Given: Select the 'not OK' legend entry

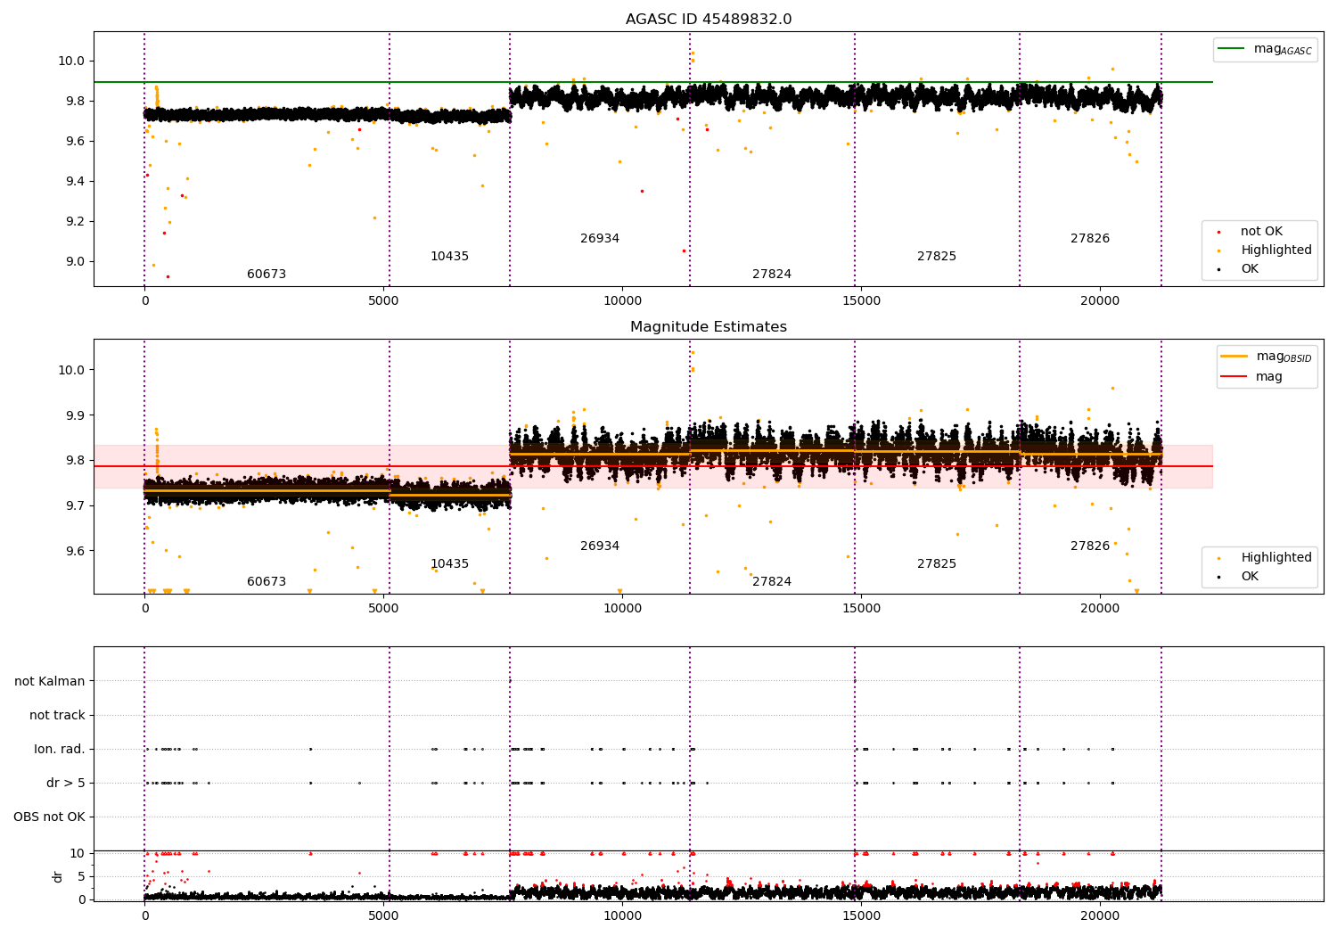Looking at the screenshot, I should tap(1261, 232).
